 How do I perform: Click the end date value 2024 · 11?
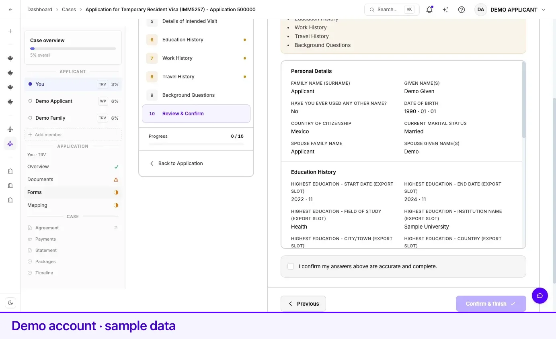click(415, 200)
